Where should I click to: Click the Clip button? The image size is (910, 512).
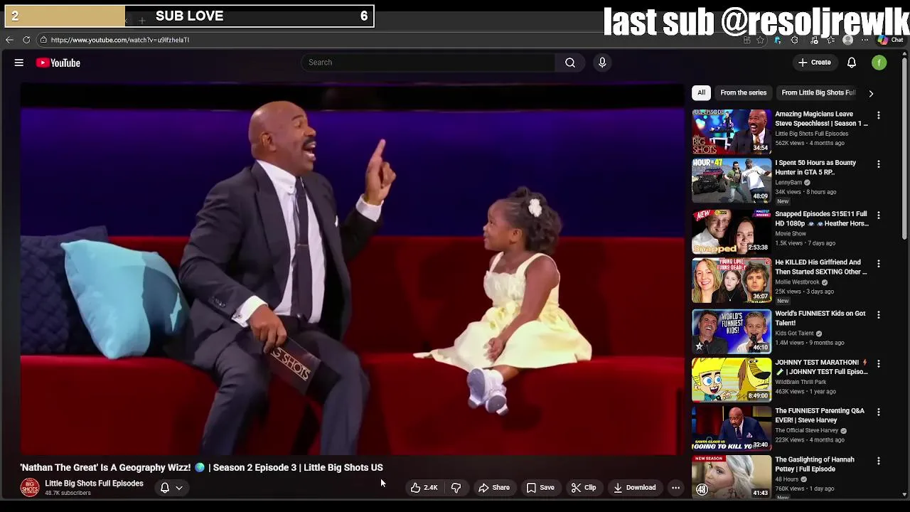[584, 488]
